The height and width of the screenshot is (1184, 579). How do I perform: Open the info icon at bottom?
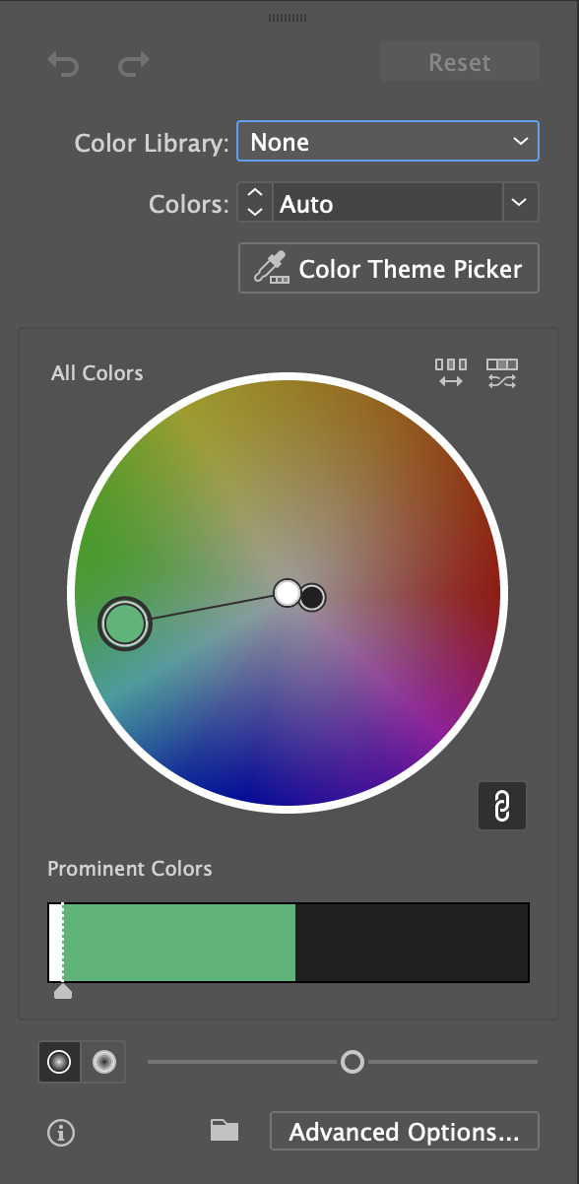point(61,1133)
